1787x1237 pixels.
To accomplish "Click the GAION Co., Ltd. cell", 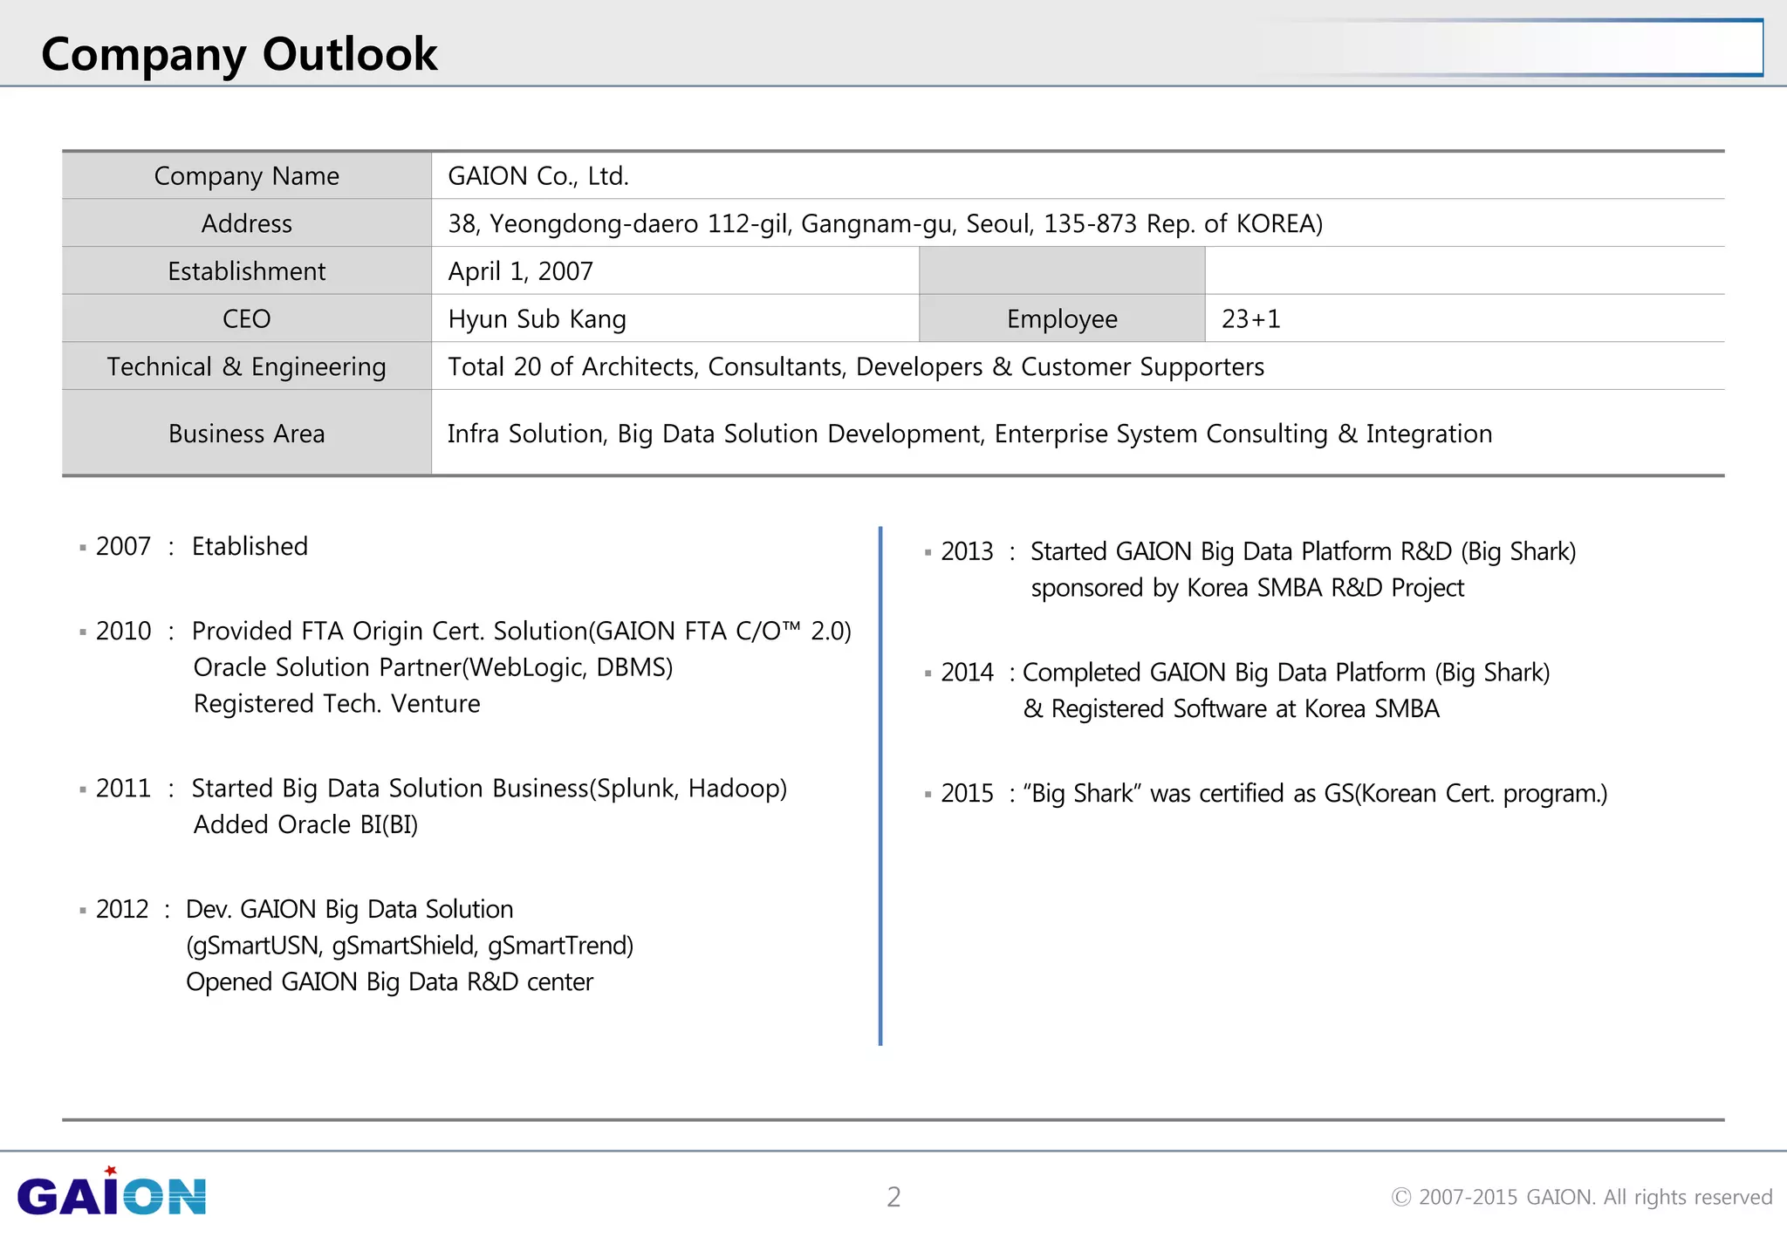I will coord(537,176).
